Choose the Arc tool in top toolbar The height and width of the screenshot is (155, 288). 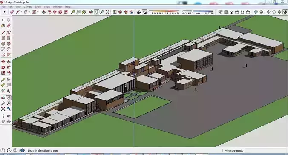26,12
